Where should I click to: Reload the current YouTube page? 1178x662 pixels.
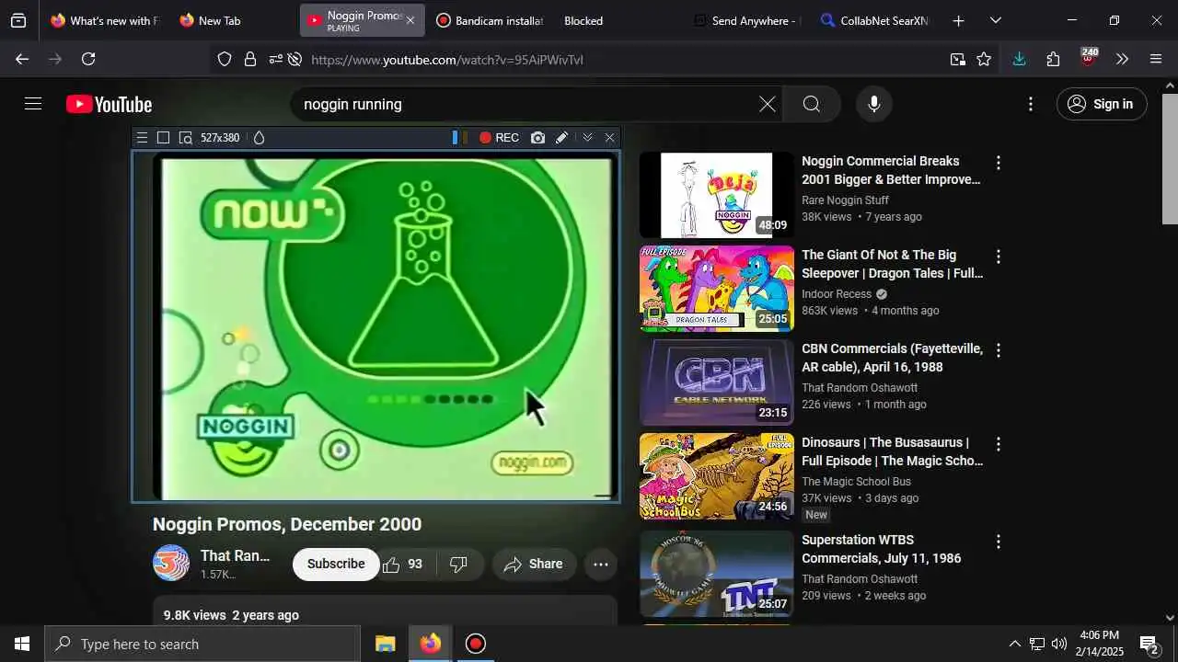point(88,59)
